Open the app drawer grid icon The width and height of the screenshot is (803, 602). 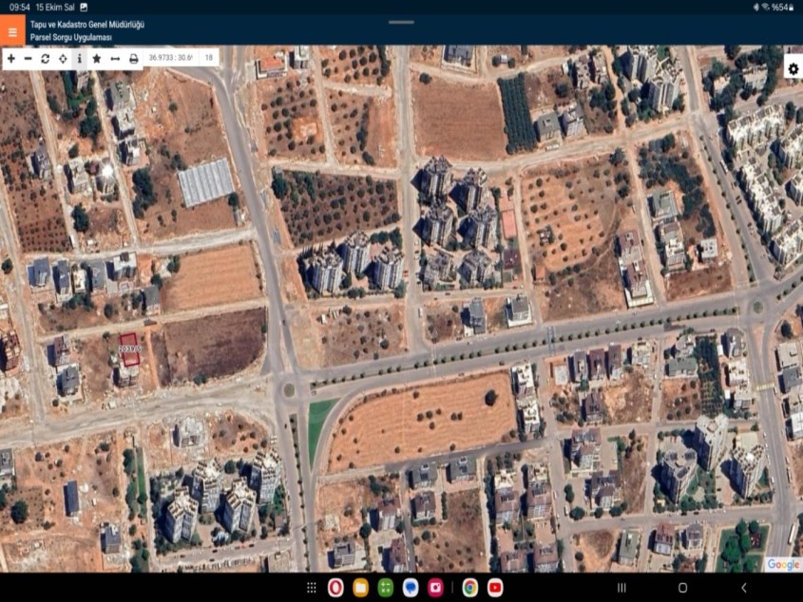pos(311,588)
